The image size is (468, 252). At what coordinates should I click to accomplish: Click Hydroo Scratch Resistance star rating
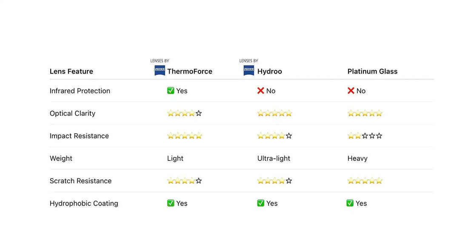pyautogui.click(x=274, y=181)
